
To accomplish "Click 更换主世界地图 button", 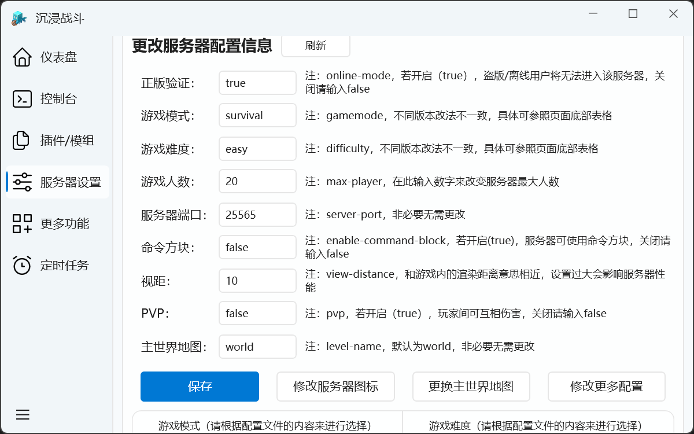I will (x=471, y=387).
